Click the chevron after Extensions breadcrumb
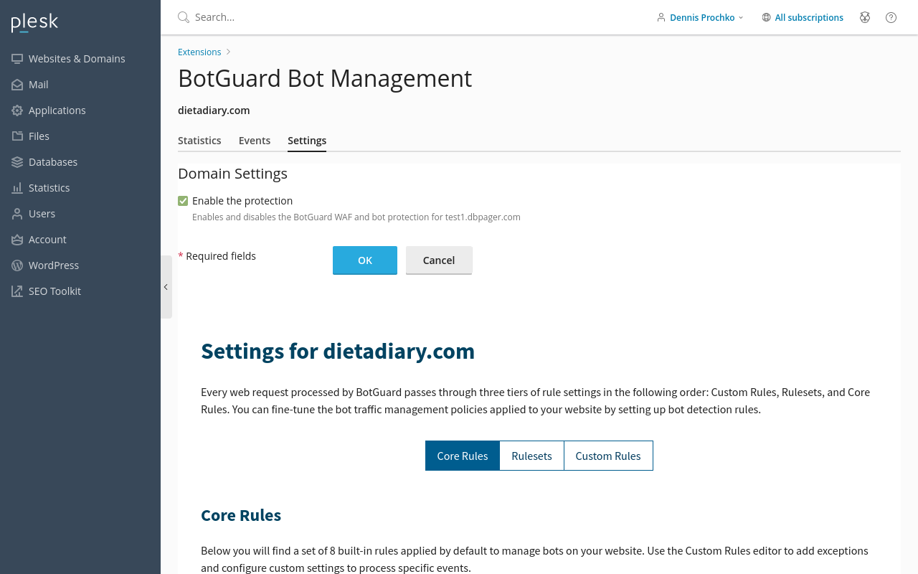This screenshot has height=574, width=918. point(228,52)
